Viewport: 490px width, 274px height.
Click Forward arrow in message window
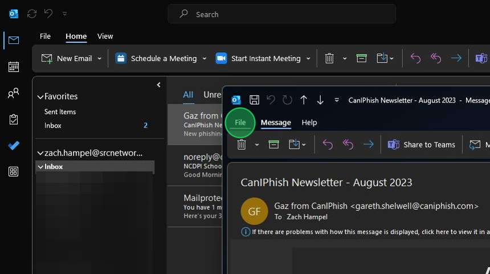369,144
